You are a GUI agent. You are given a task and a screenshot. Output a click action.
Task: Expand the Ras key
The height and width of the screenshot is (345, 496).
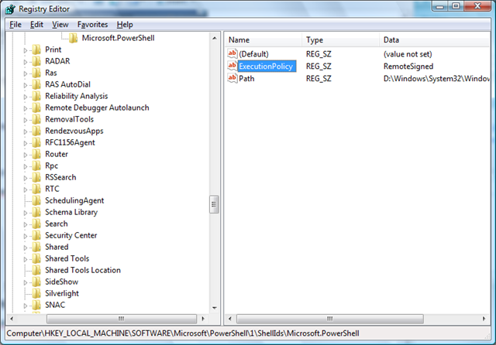point(26,73)
